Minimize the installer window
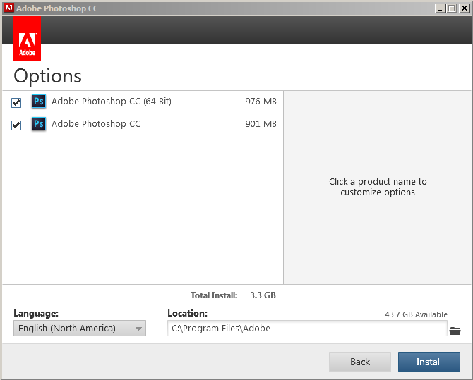 pos(440,8)
